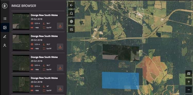Image resolution: width=193 pixels, height=95 pixels.
Task: Click the dark satellite image overlay on the map
Action: pos(121,52)
